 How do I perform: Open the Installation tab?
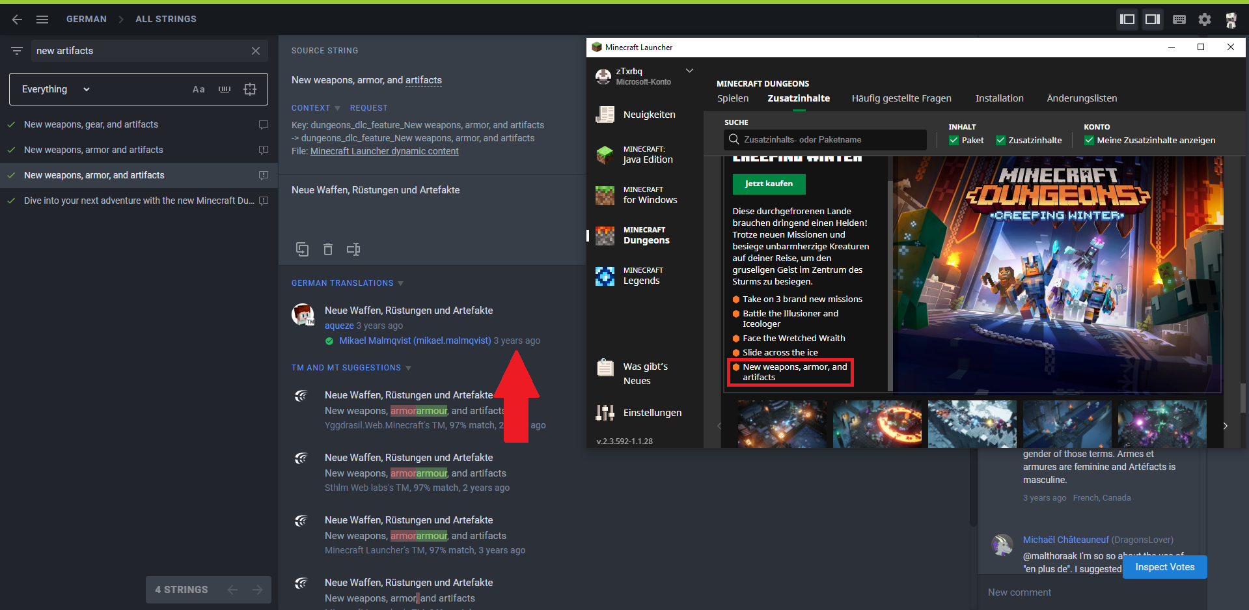(1000, 98)
